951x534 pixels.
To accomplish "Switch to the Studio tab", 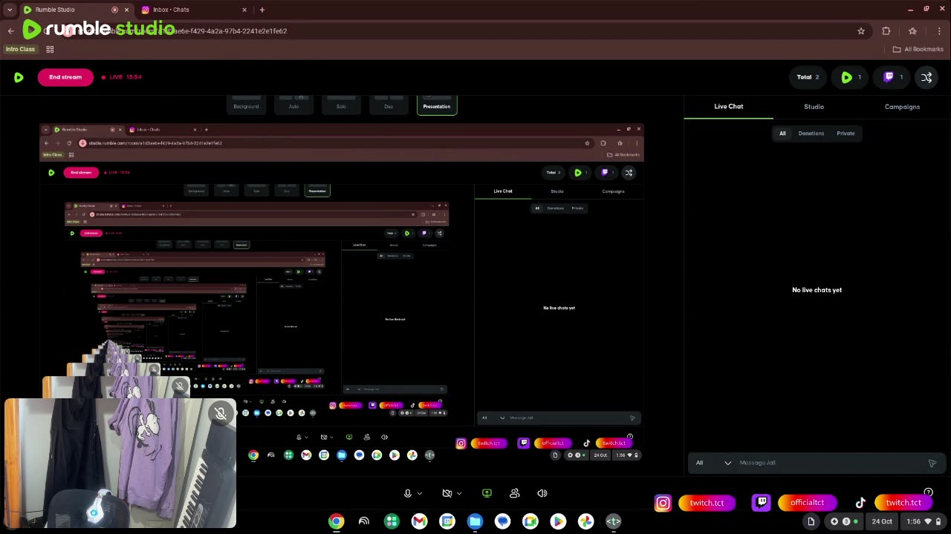I will [814, 106].
